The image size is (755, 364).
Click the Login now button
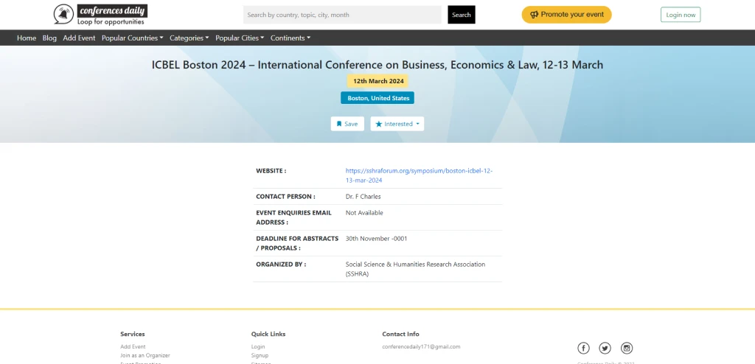(681, 15)
